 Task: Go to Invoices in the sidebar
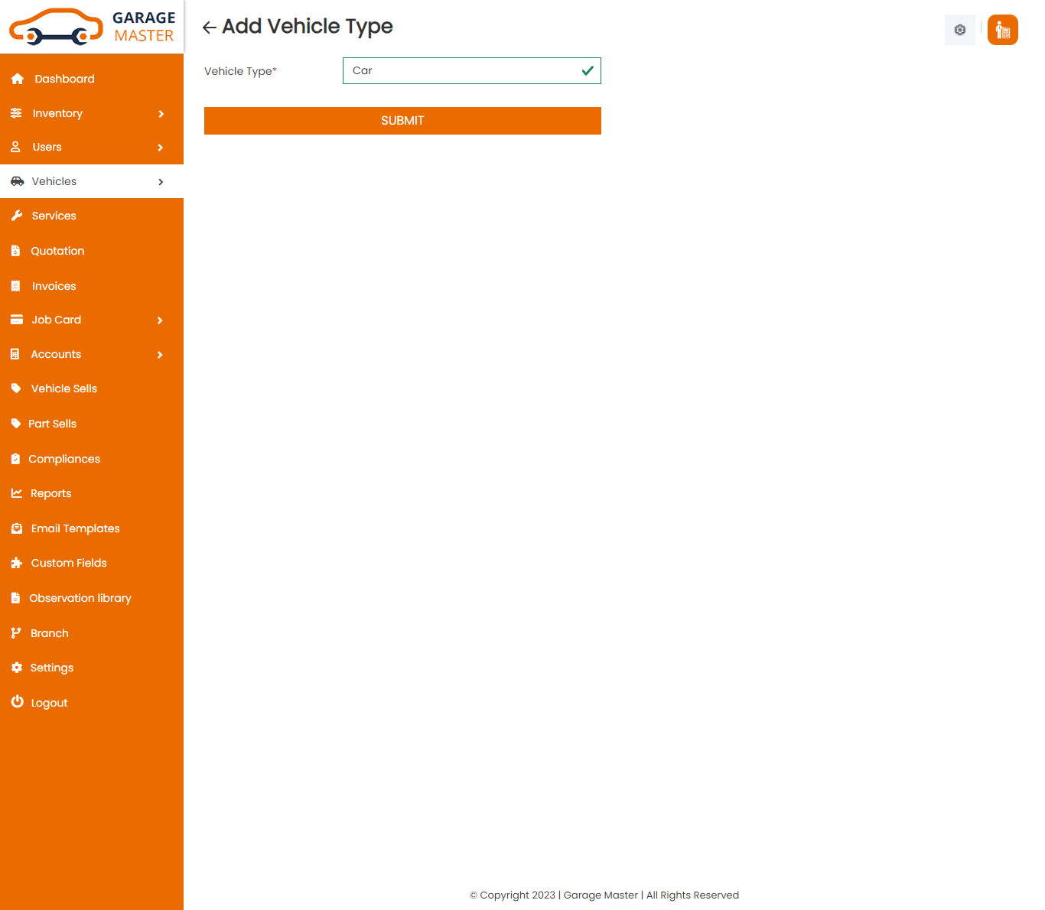54,286
